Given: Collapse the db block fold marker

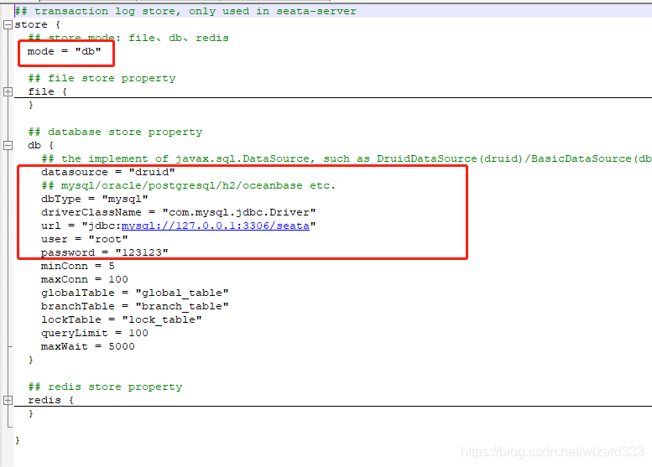Looking at the screenshot, I should pos(8,145).
